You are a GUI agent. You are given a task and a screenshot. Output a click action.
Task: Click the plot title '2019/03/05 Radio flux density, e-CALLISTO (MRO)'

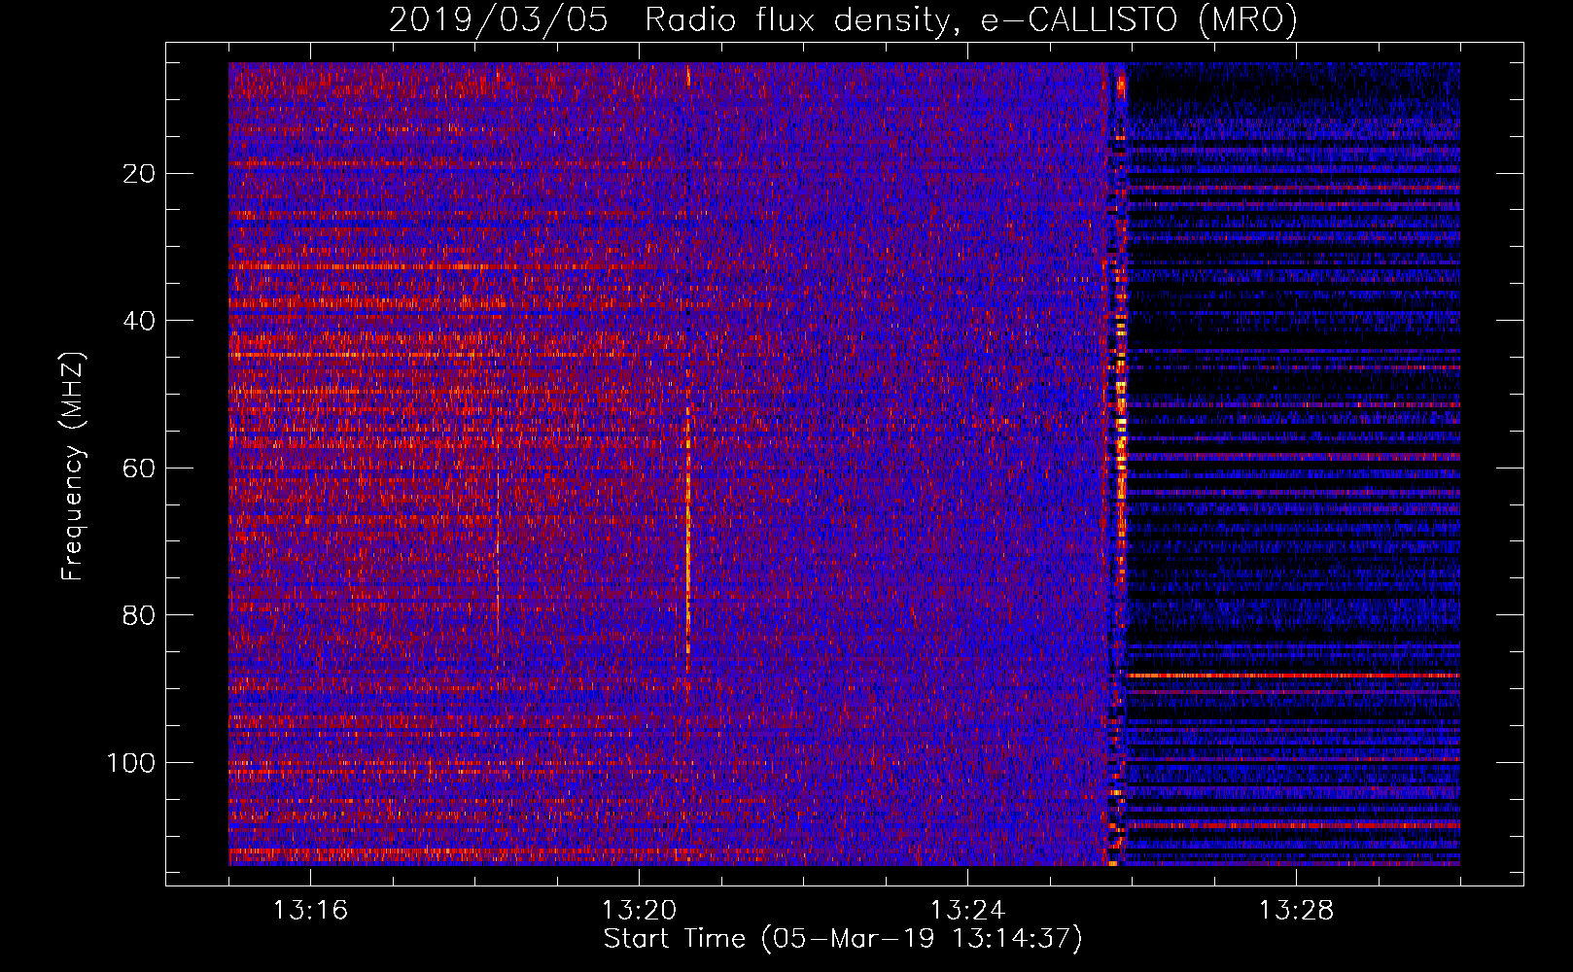pos(843,19)
